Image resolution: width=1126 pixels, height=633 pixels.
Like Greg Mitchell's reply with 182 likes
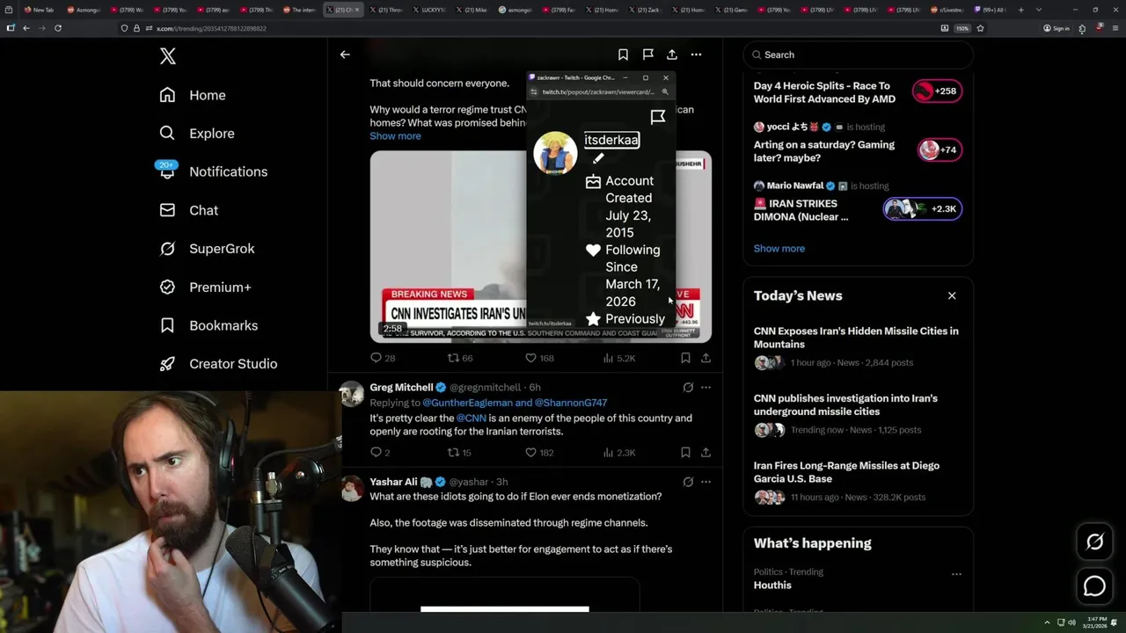tap(539, 453)
